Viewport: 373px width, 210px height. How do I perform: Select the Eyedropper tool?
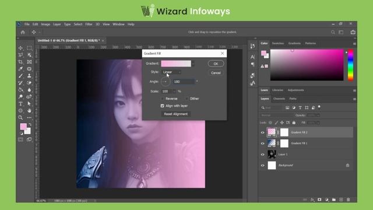pos(21,69)
